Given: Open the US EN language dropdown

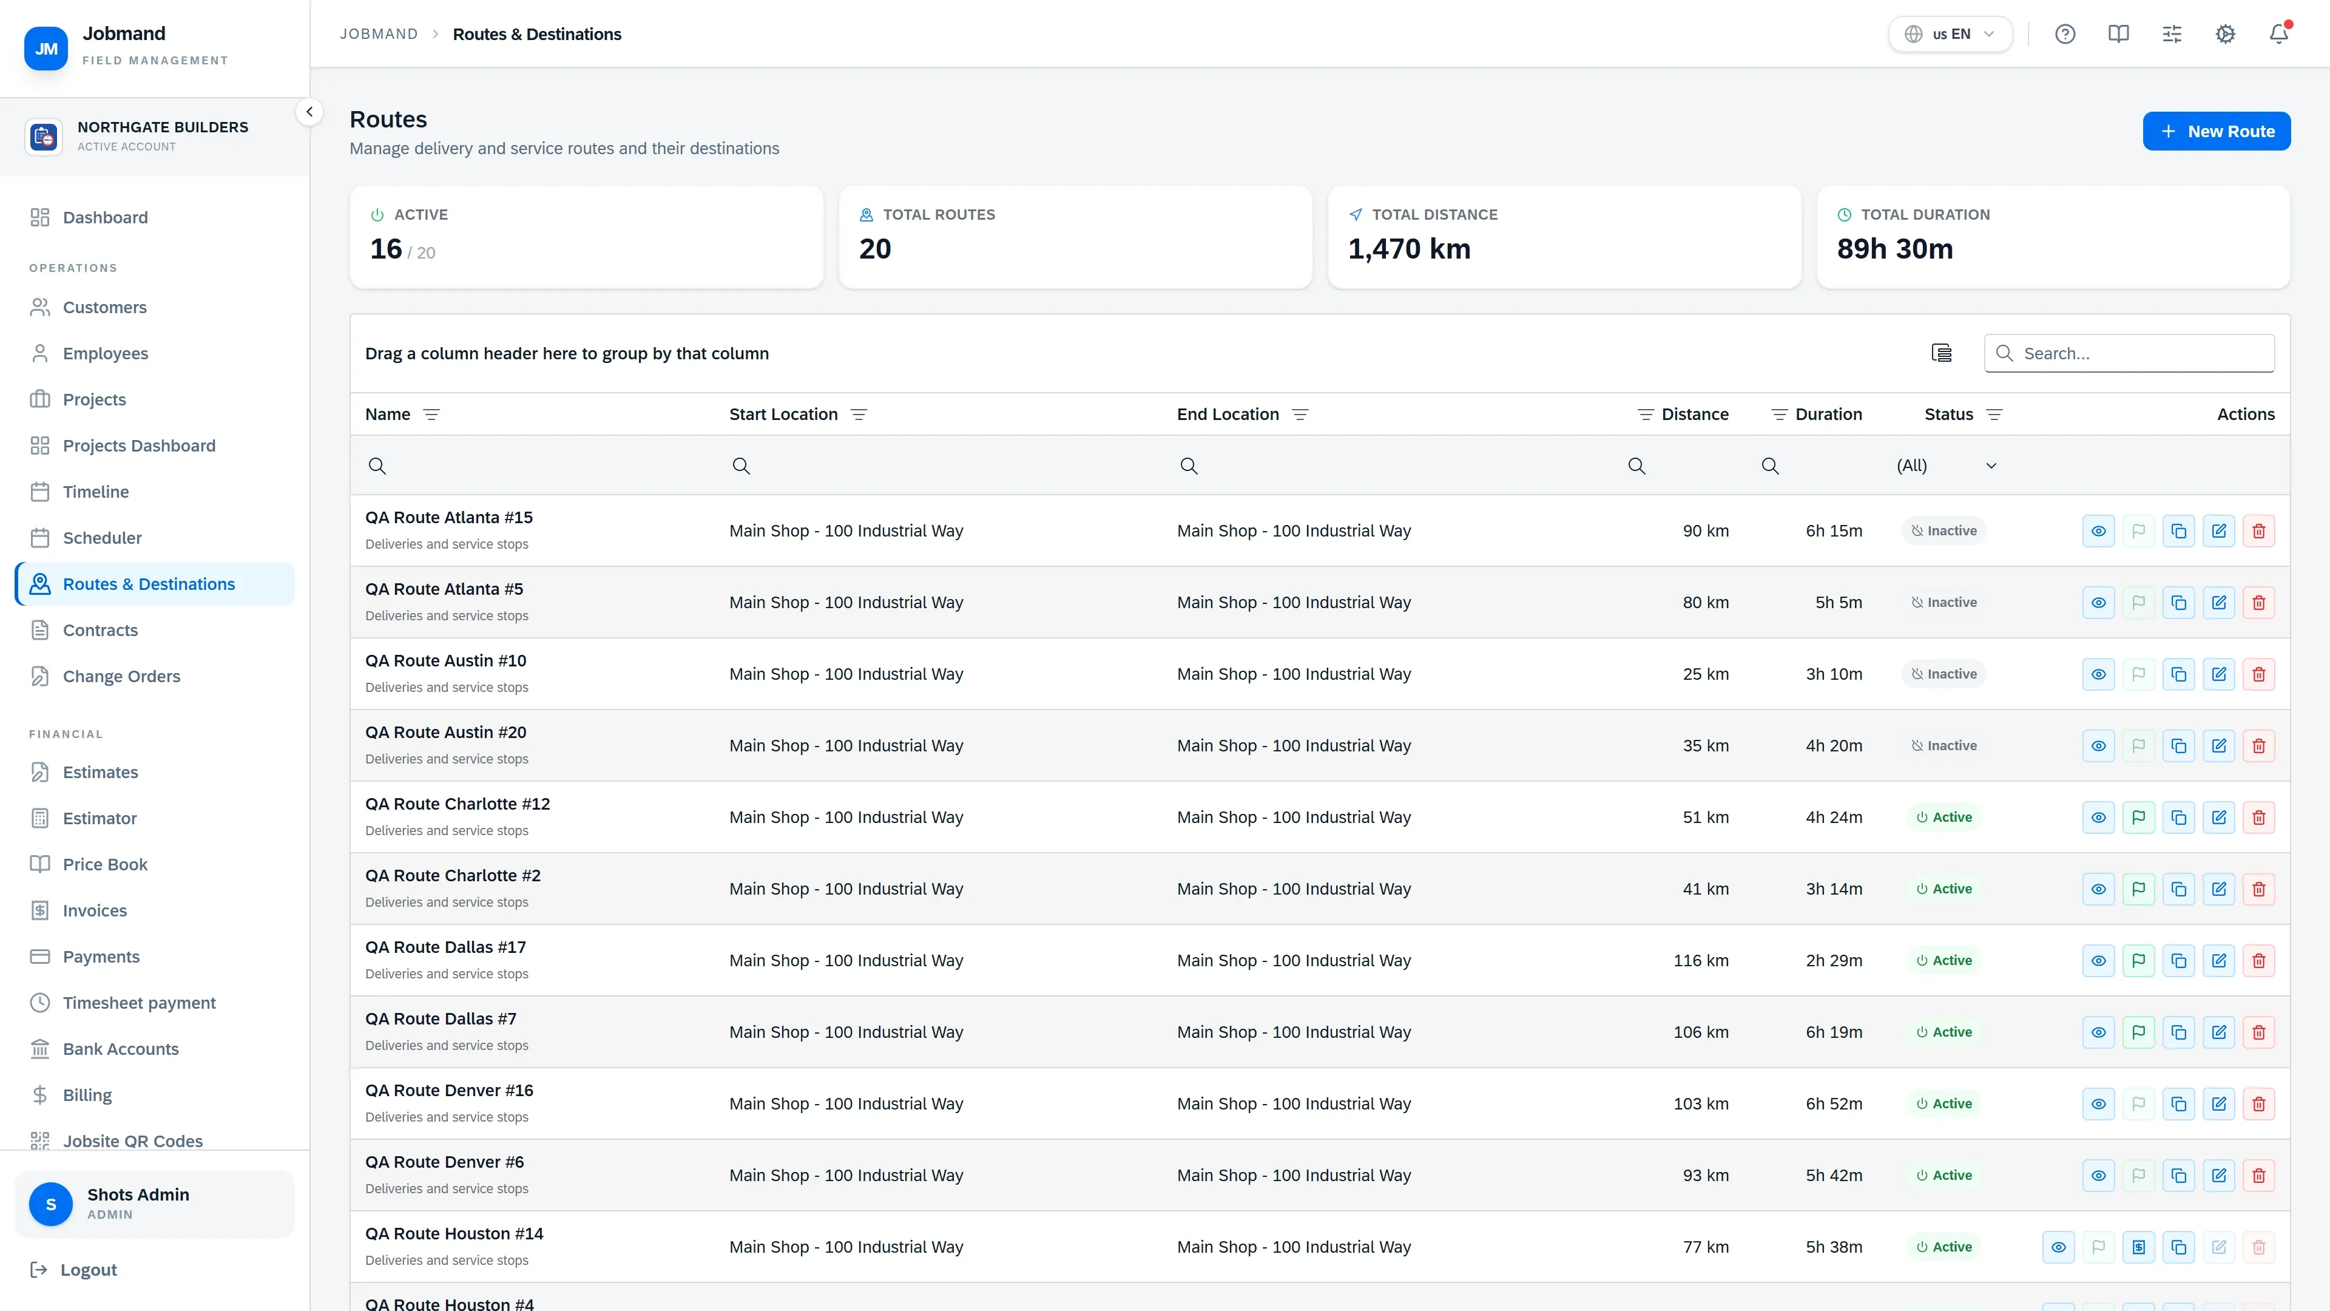Looking at the screenshot, I should click(x=1950, y=35).
